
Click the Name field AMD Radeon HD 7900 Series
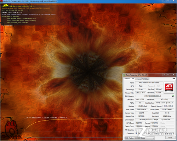149,82
